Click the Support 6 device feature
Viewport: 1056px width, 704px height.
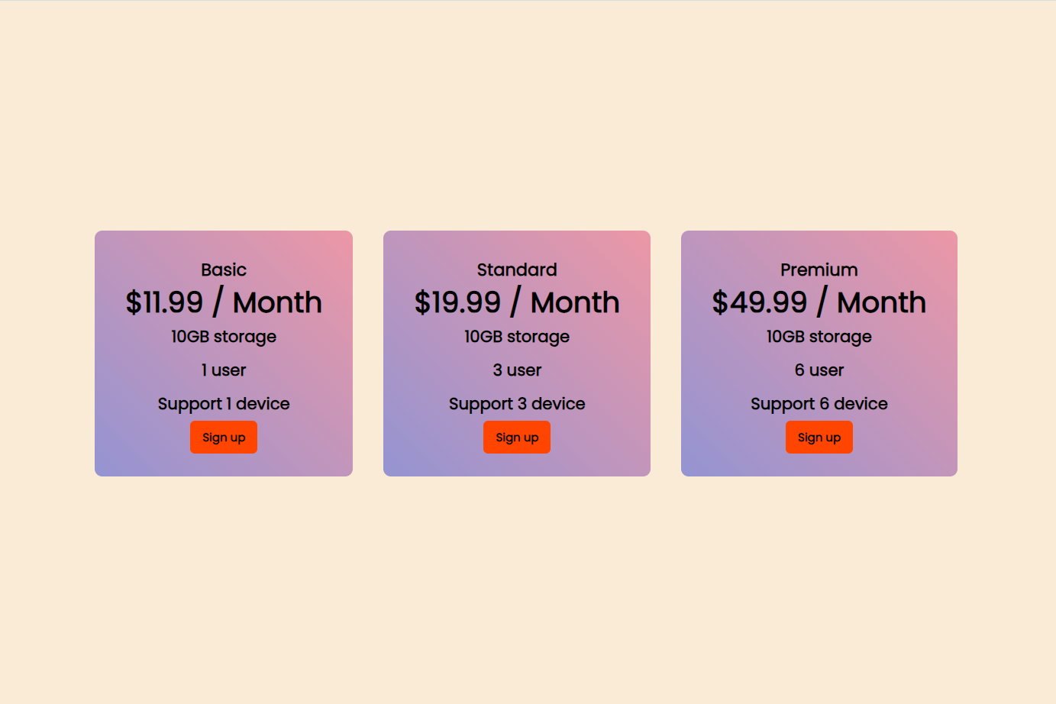(x=819, y=404)
